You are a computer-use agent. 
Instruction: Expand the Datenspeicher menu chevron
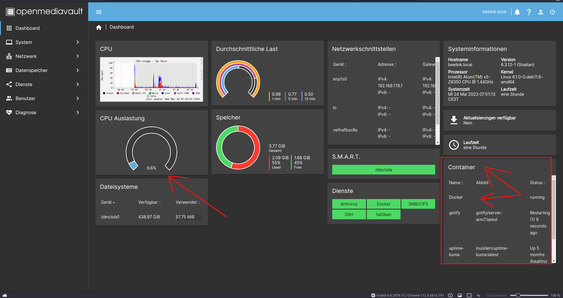point(78,70)
